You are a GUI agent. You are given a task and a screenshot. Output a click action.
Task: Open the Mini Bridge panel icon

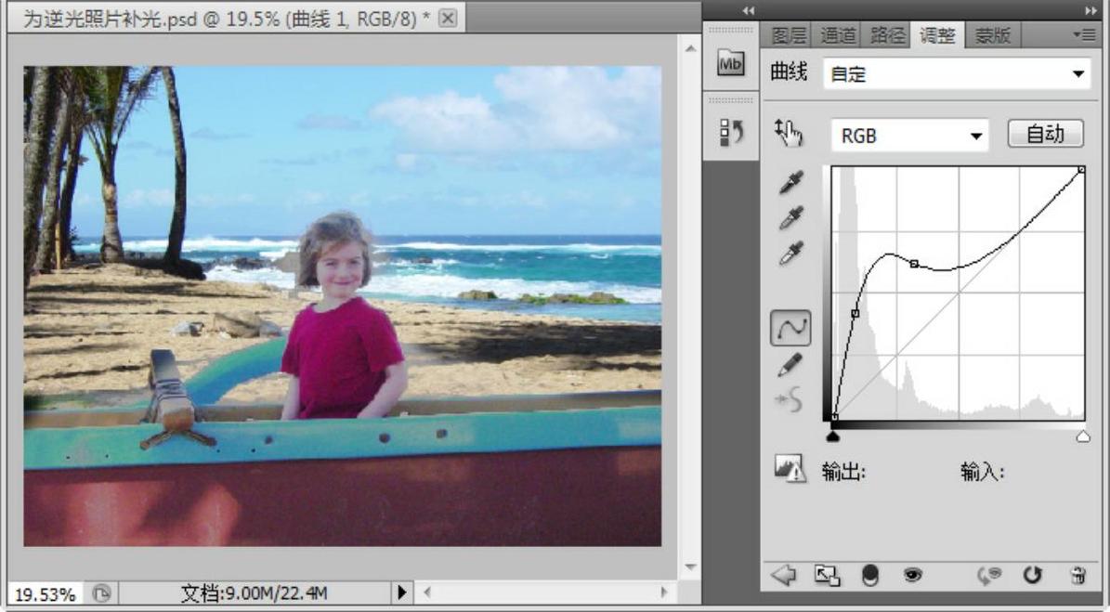click(731, 63)
